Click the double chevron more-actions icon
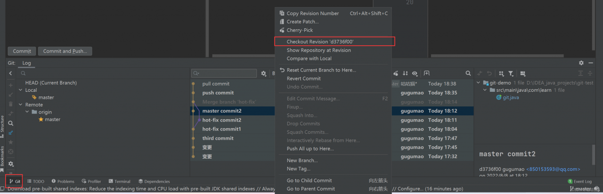This screenshot has height=194, width=603. coord(10,173)
